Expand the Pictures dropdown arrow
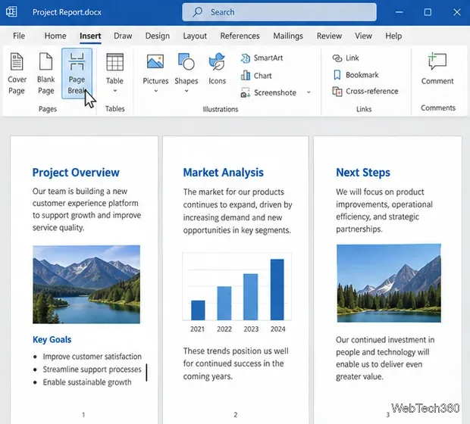 [x=155, y=91]
